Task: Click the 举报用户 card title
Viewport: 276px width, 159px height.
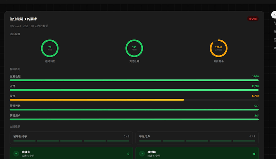Action: [x=144, y=137]
